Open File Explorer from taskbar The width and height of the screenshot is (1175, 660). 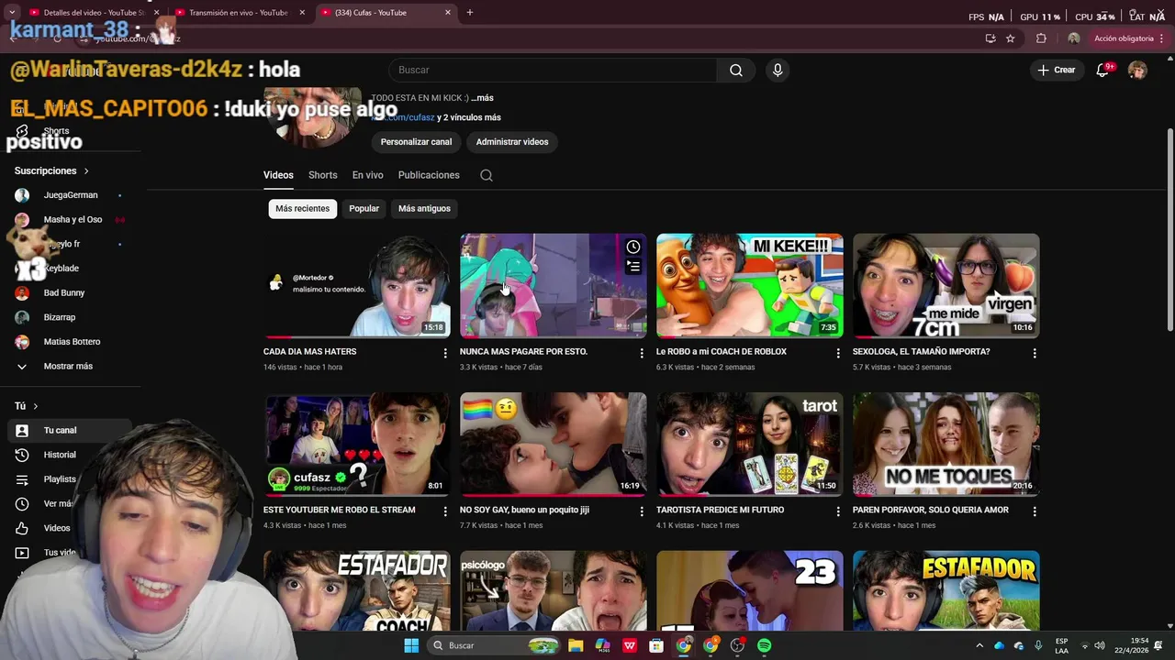pyautogui.click(x=576, y=646)
